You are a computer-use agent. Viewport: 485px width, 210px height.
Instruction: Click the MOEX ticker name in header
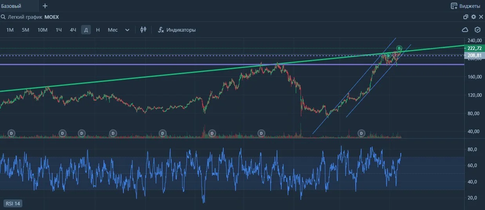(x=51, y=17)
